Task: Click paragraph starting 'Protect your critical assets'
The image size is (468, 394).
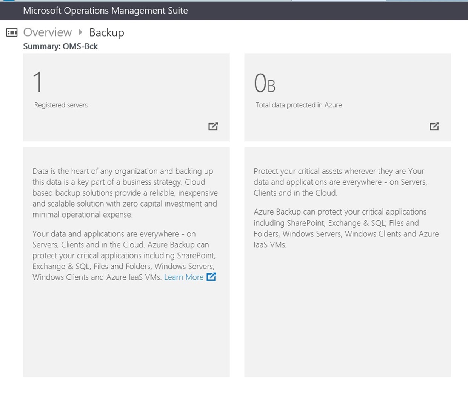Action: click(340, 182)
